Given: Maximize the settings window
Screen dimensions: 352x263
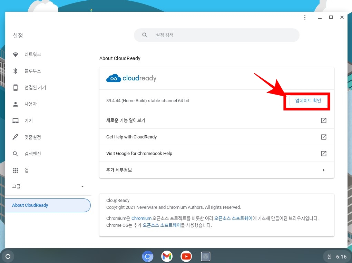Looking at the screenshot, I should 331,17.
